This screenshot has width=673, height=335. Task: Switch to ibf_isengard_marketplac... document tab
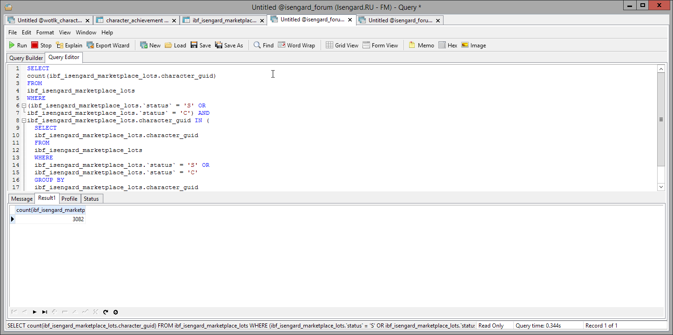click(x=224, y=20)
